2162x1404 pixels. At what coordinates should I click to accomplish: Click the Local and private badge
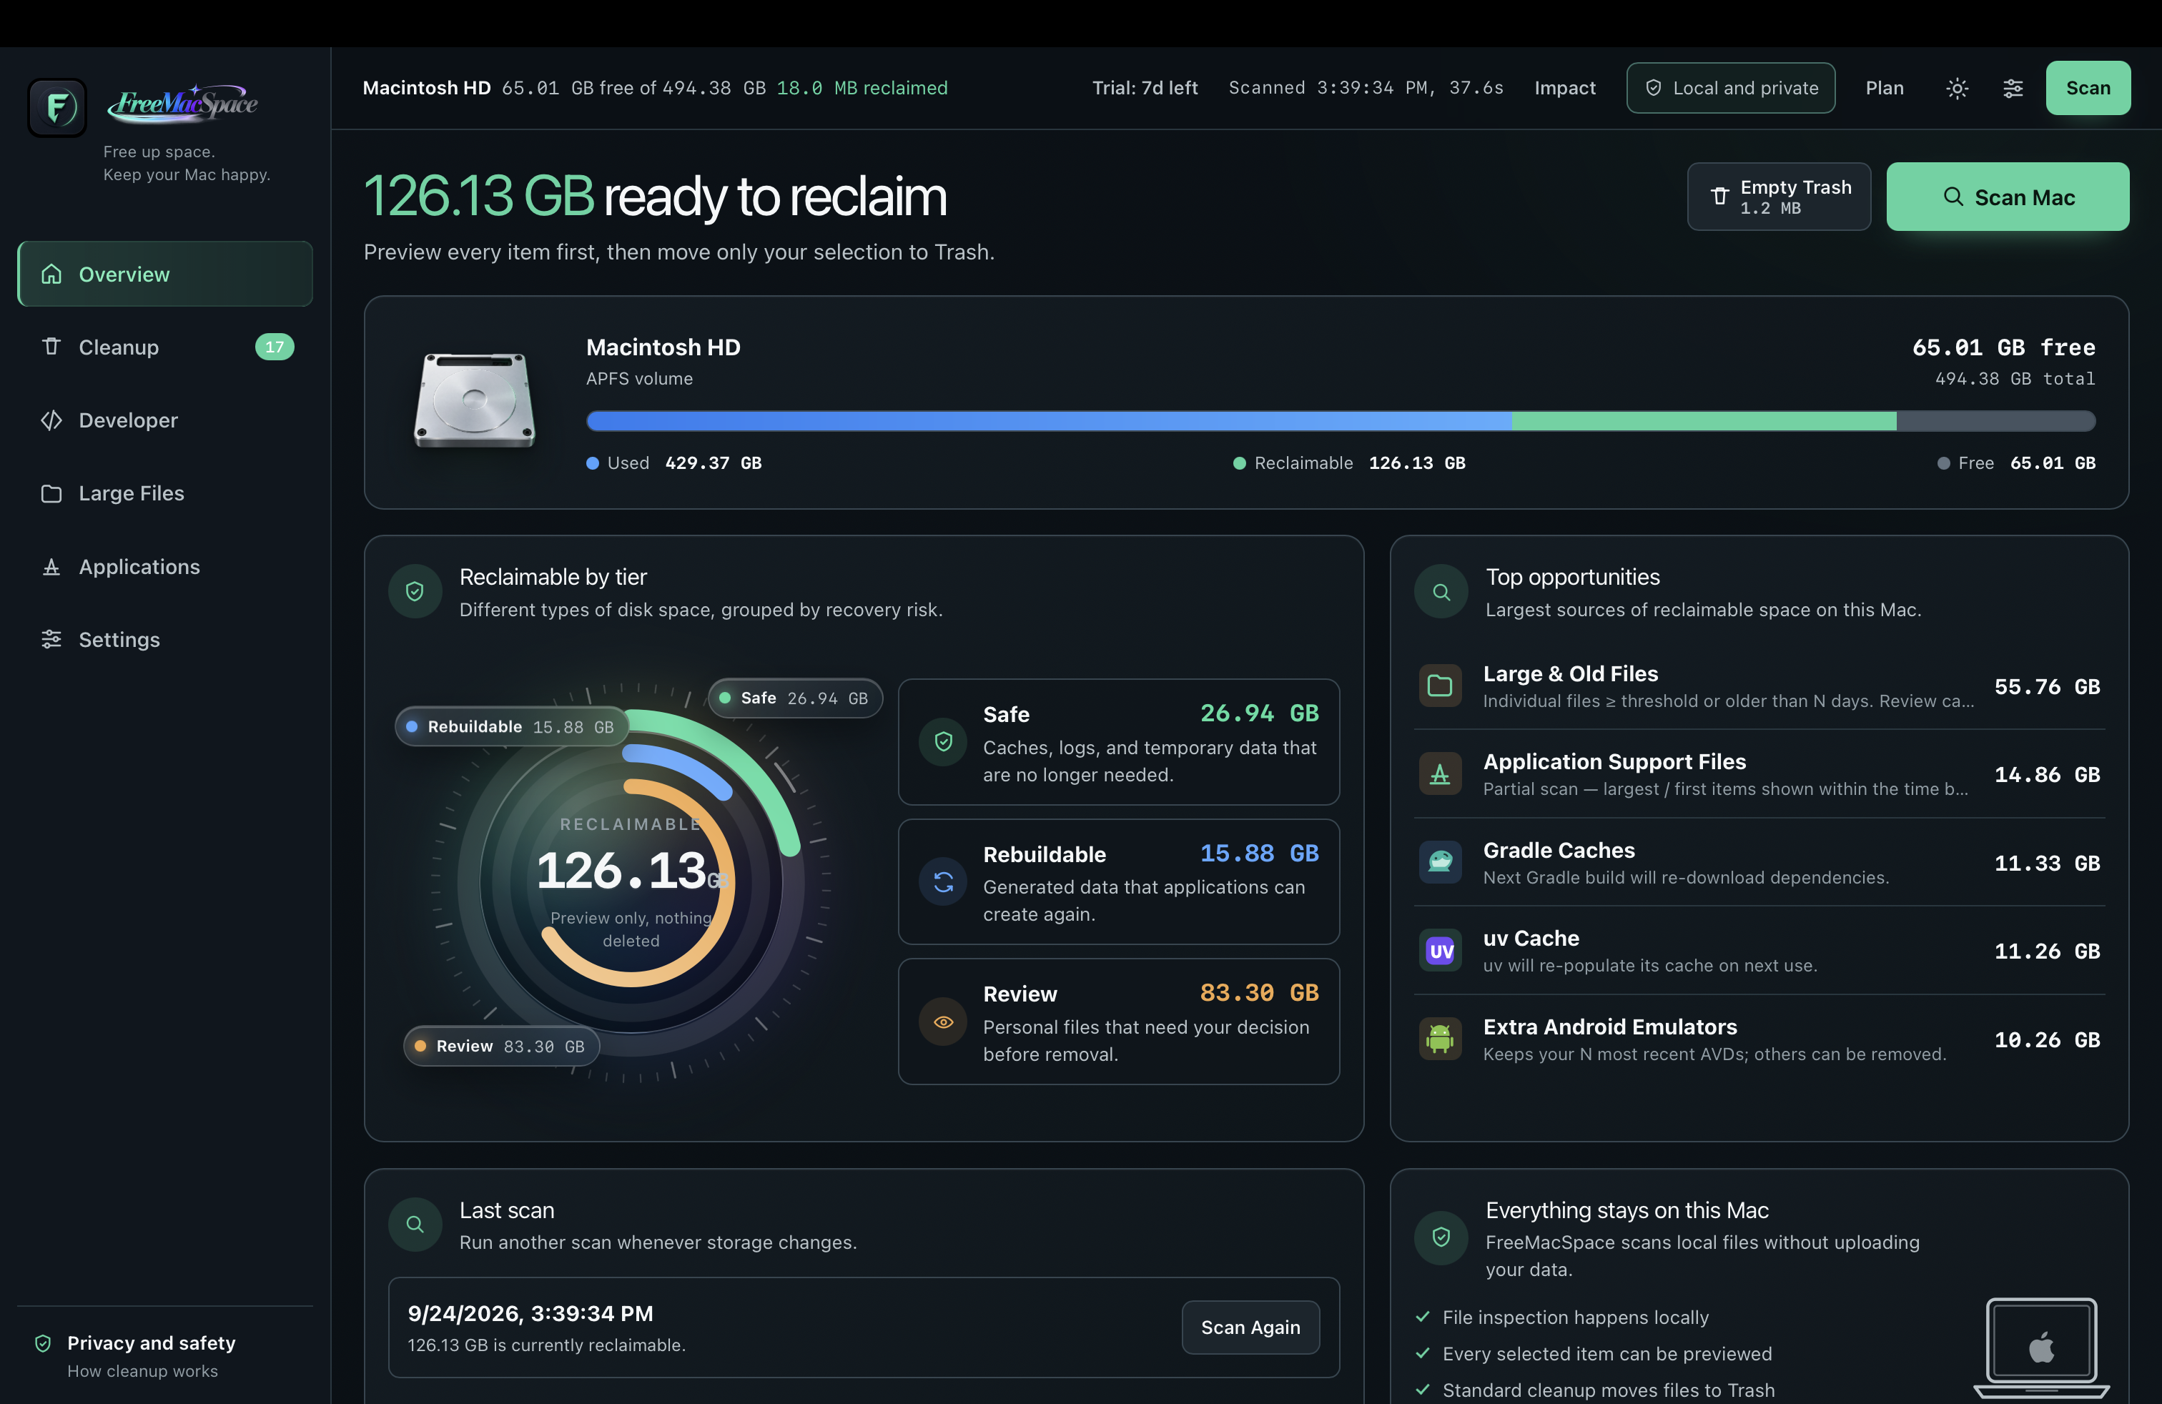tap(1730, 88)
